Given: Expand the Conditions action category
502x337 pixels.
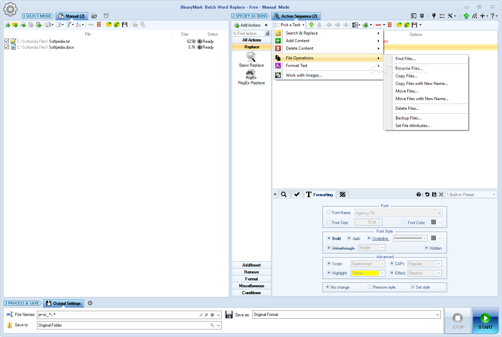Looking at the screenshot, I should click(251, 293).
